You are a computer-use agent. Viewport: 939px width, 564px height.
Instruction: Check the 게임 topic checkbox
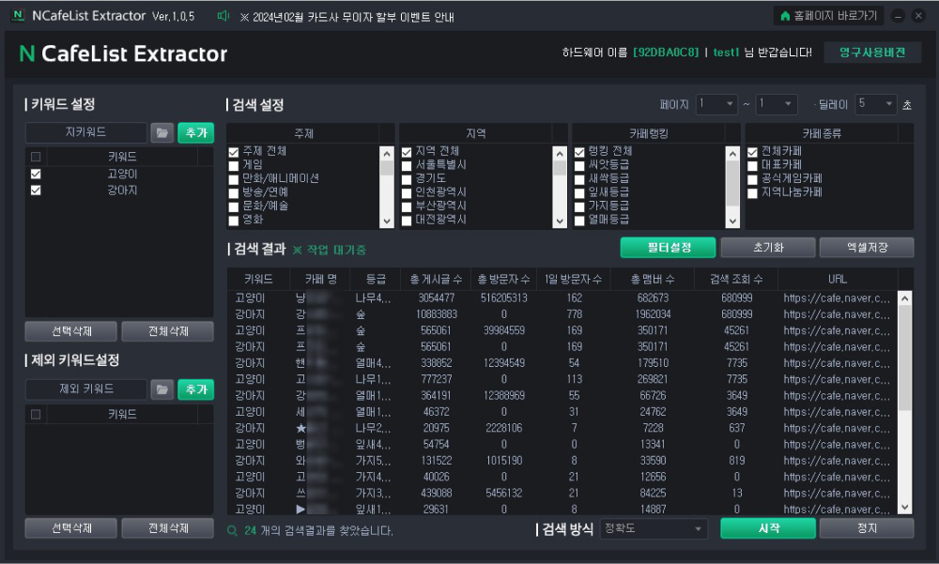[234, 165]
